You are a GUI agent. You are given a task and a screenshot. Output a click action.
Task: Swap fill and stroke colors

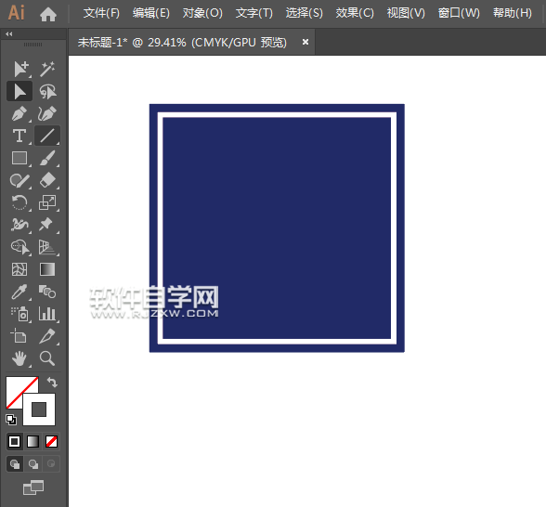click(52, 383)
